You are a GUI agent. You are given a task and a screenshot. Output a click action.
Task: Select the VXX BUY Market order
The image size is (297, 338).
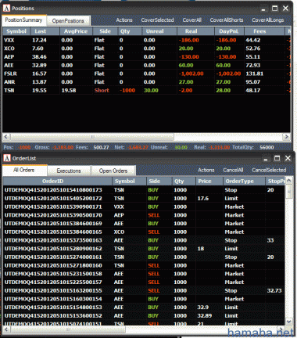click(x=144, y=207)
